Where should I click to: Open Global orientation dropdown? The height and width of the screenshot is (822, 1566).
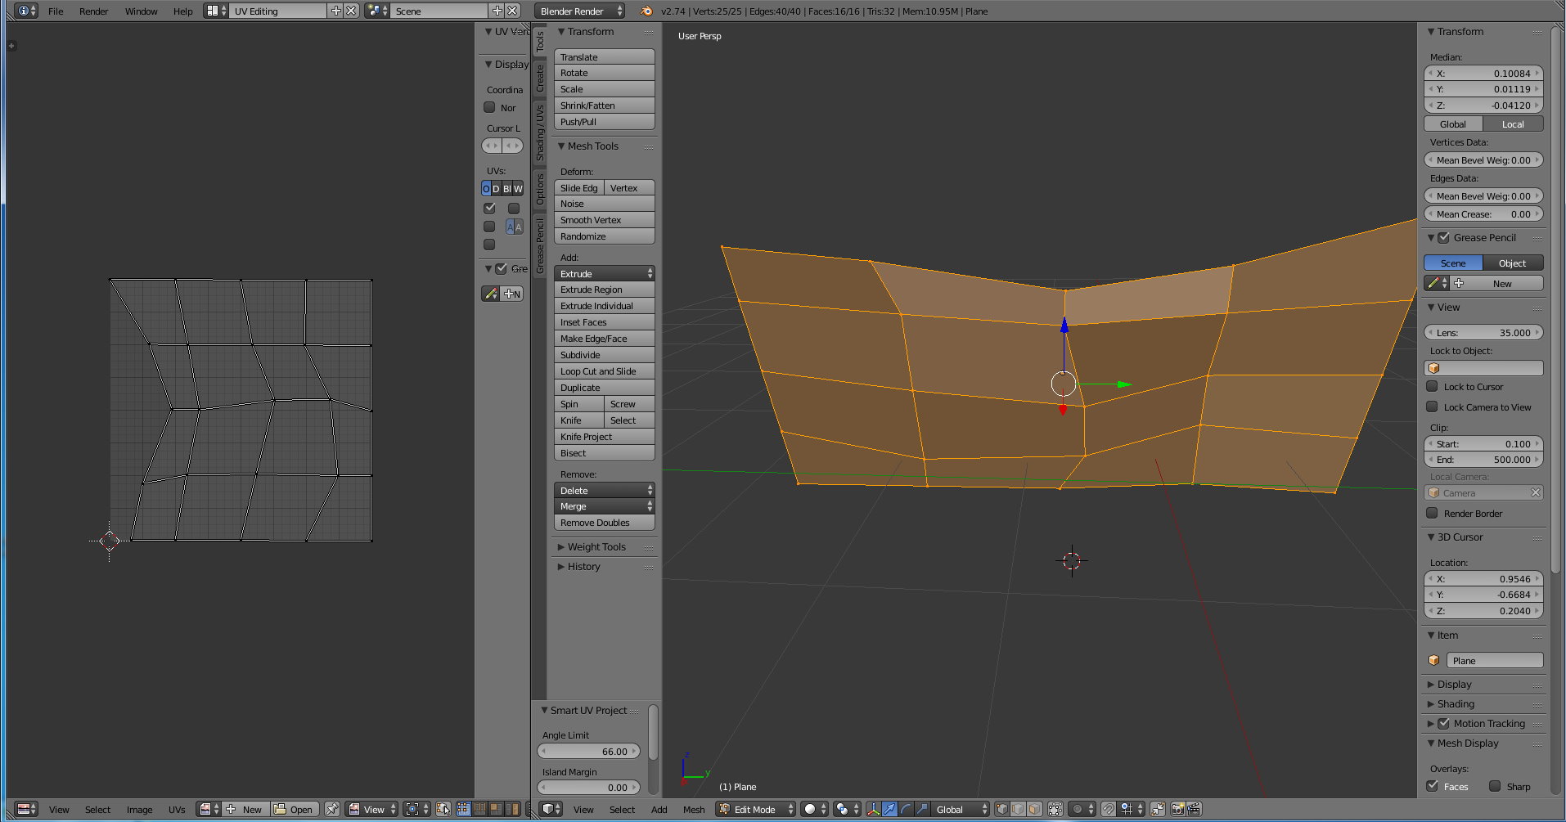961,809
